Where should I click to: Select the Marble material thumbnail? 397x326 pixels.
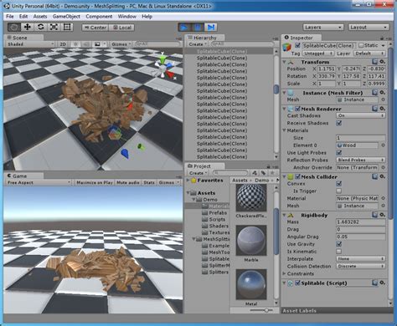(x=251, y=241)
